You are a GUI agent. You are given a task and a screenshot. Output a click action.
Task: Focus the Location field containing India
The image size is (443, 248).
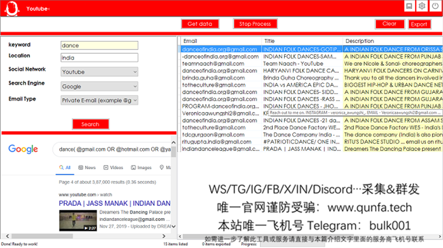(x=99, y=57)
